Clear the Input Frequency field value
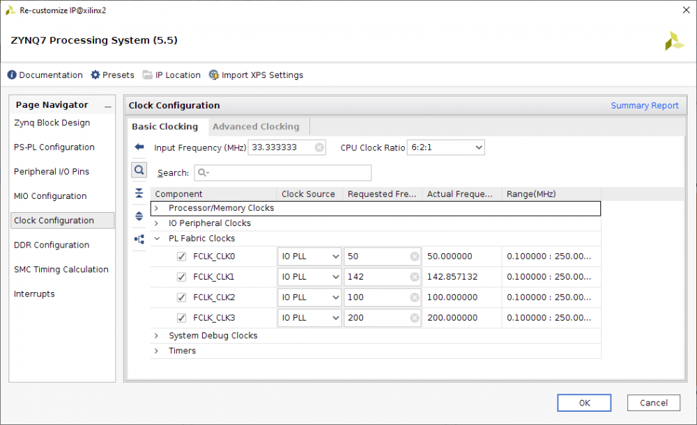The width and height of the screenshot is (697, 425). click(319, 147)
